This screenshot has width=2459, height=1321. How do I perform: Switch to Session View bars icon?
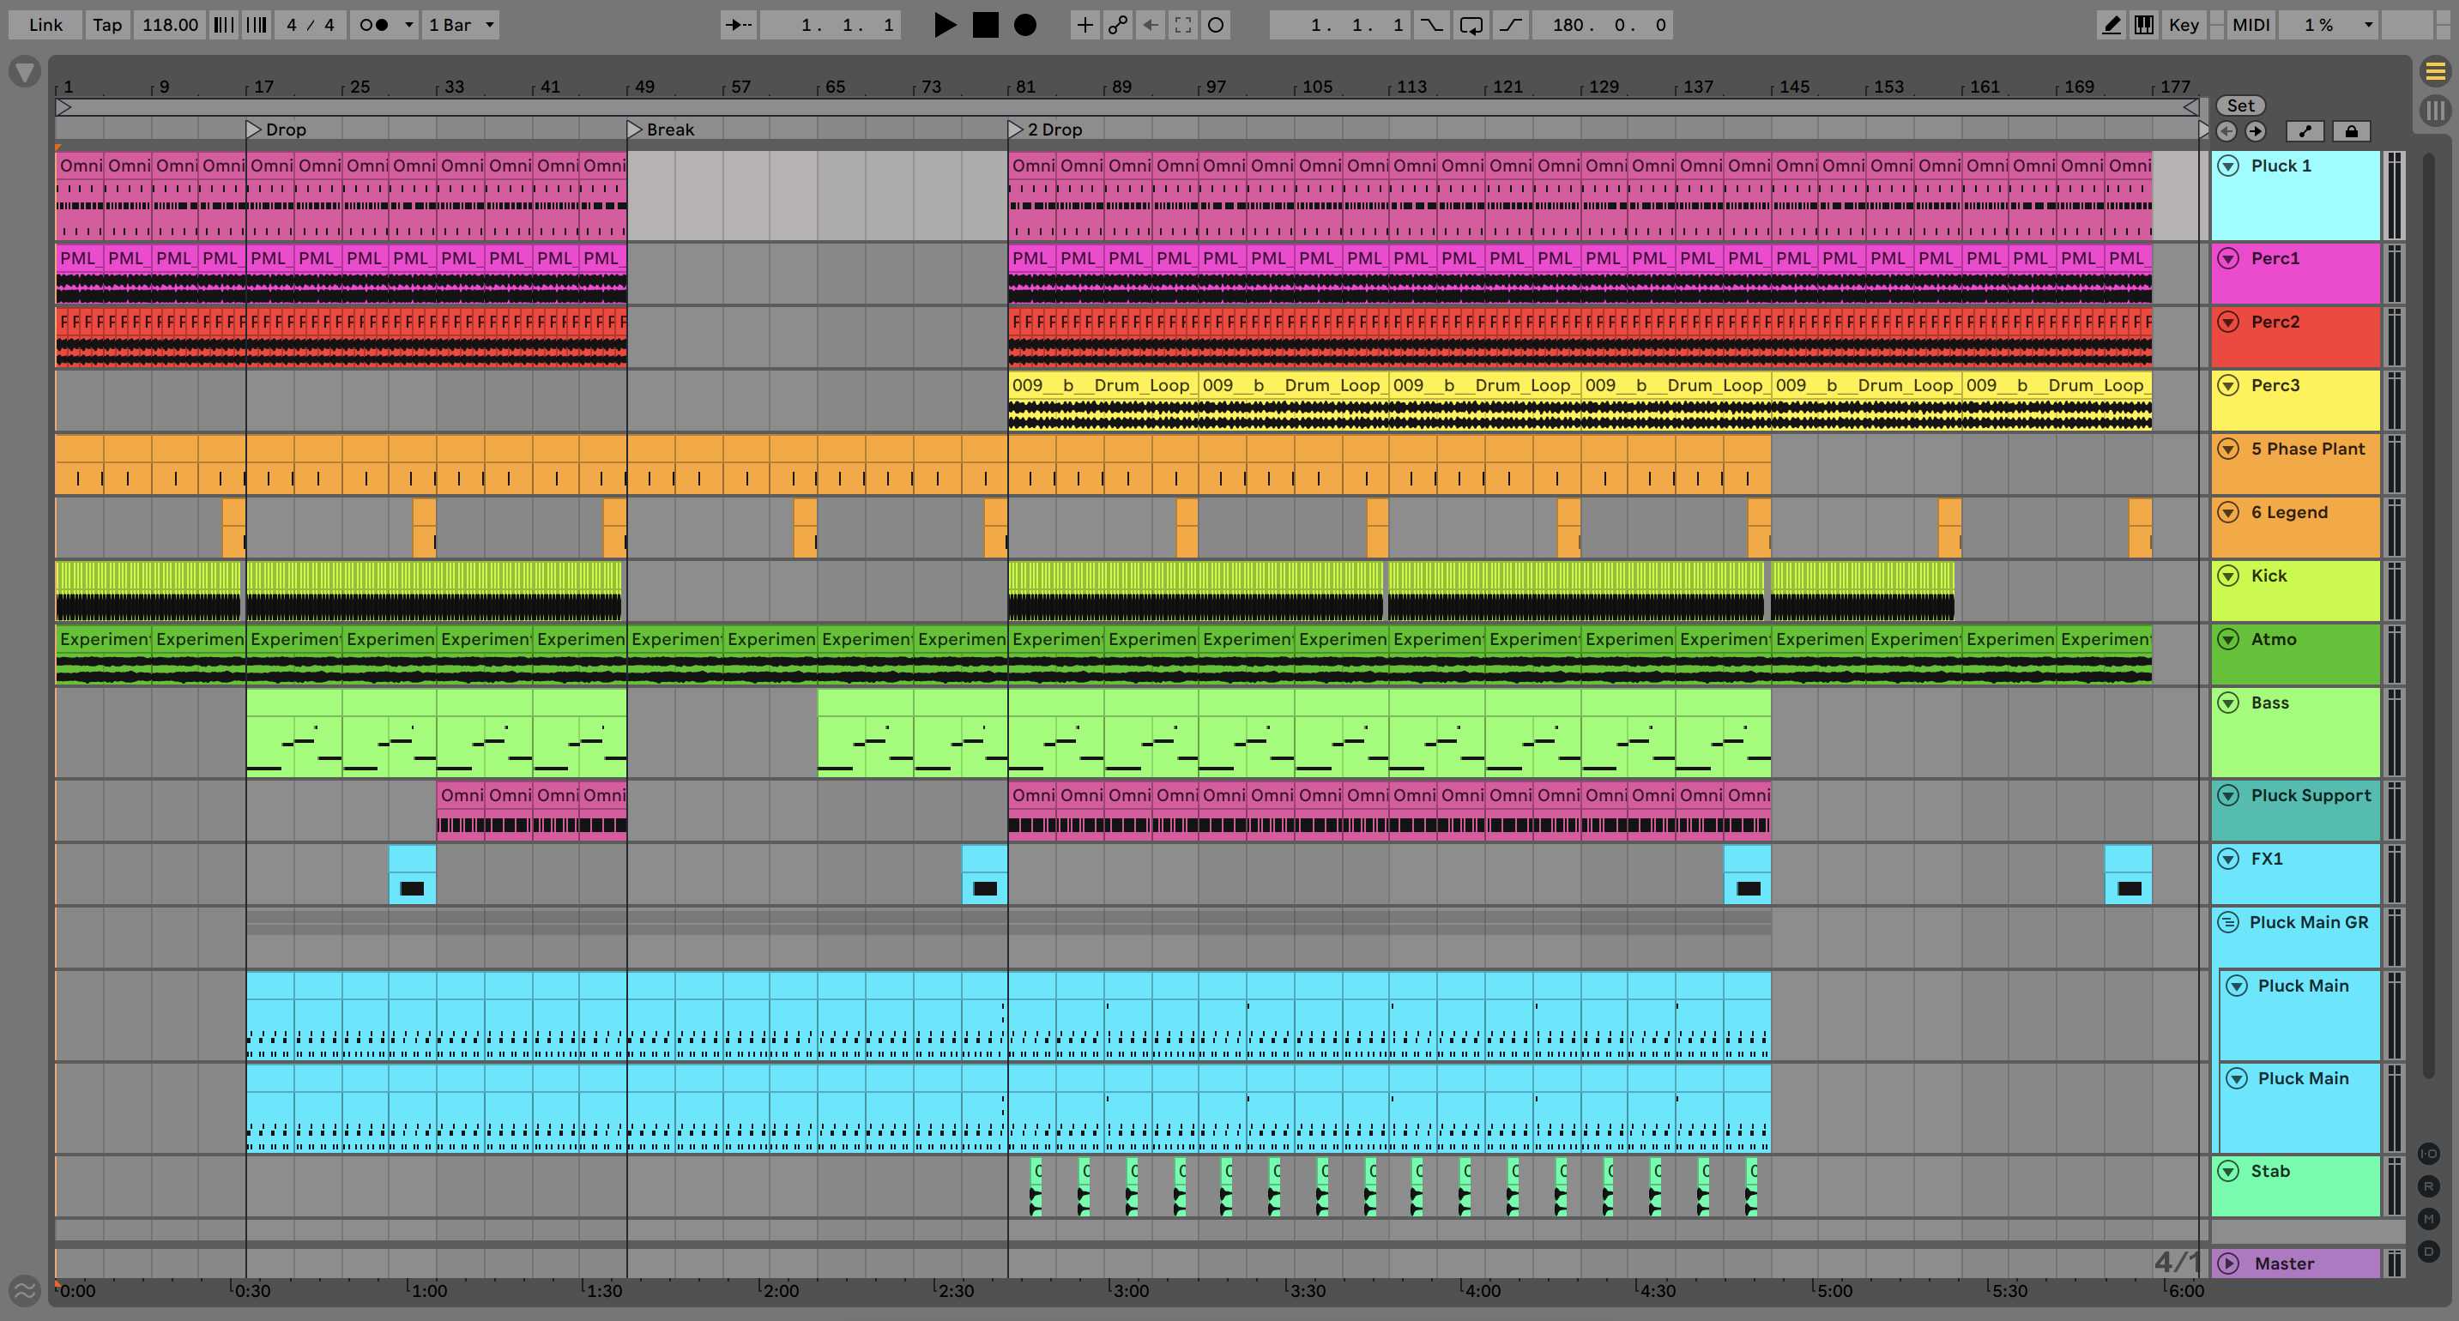pos(2434,109)
